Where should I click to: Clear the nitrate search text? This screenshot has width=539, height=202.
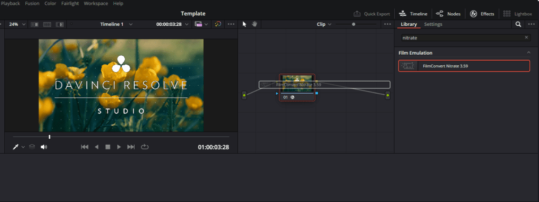click(x=526, y=37)
